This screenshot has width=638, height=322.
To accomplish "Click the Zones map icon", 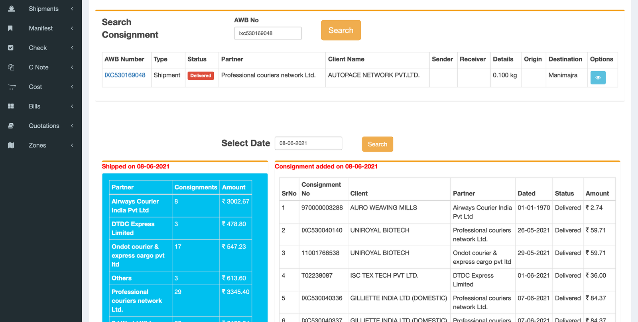I will (x=11, y=145).
